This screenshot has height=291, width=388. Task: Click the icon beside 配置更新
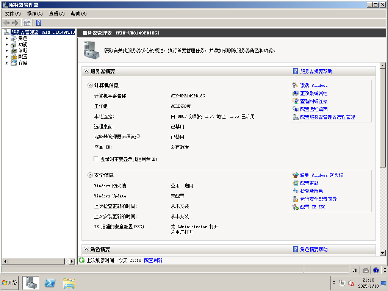coord(295,183)
